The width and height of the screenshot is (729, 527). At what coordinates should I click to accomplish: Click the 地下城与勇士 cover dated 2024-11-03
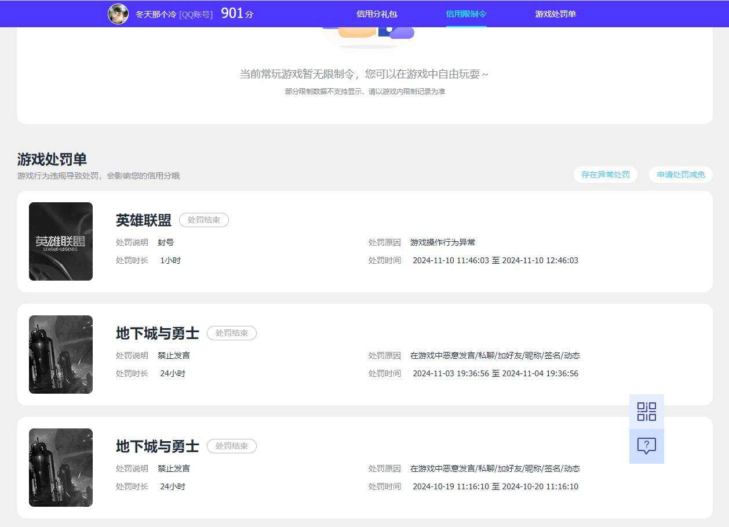pos(61,354)
